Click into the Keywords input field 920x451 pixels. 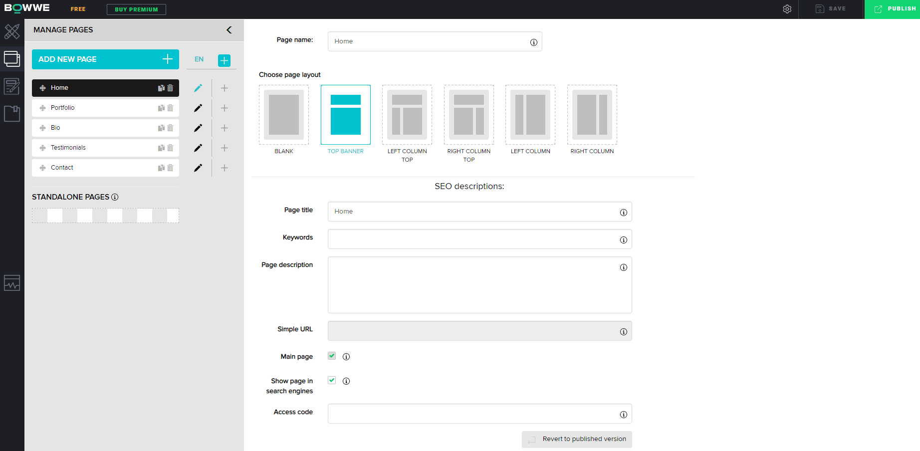click(479, 239)
